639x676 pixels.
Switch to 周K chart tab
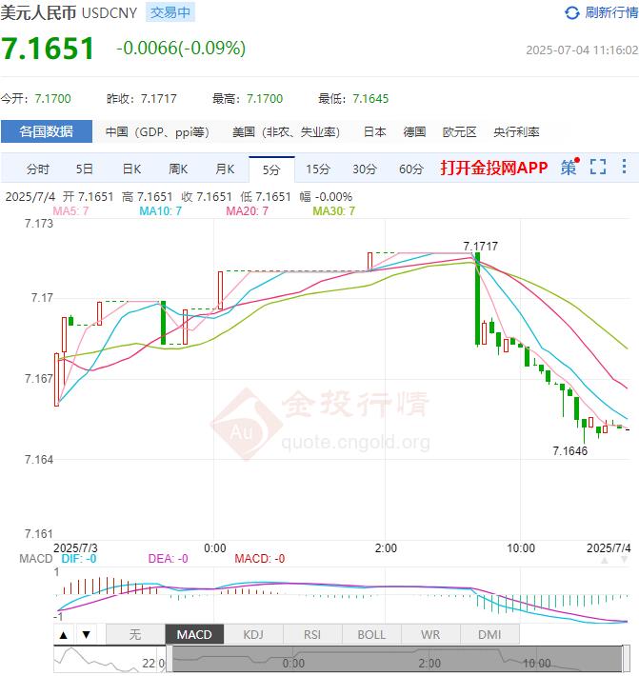pyautogui.click(x=178, y=169)
